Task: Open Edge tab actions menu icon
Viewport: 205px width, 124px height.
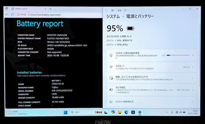Action: tap(6, 9)
